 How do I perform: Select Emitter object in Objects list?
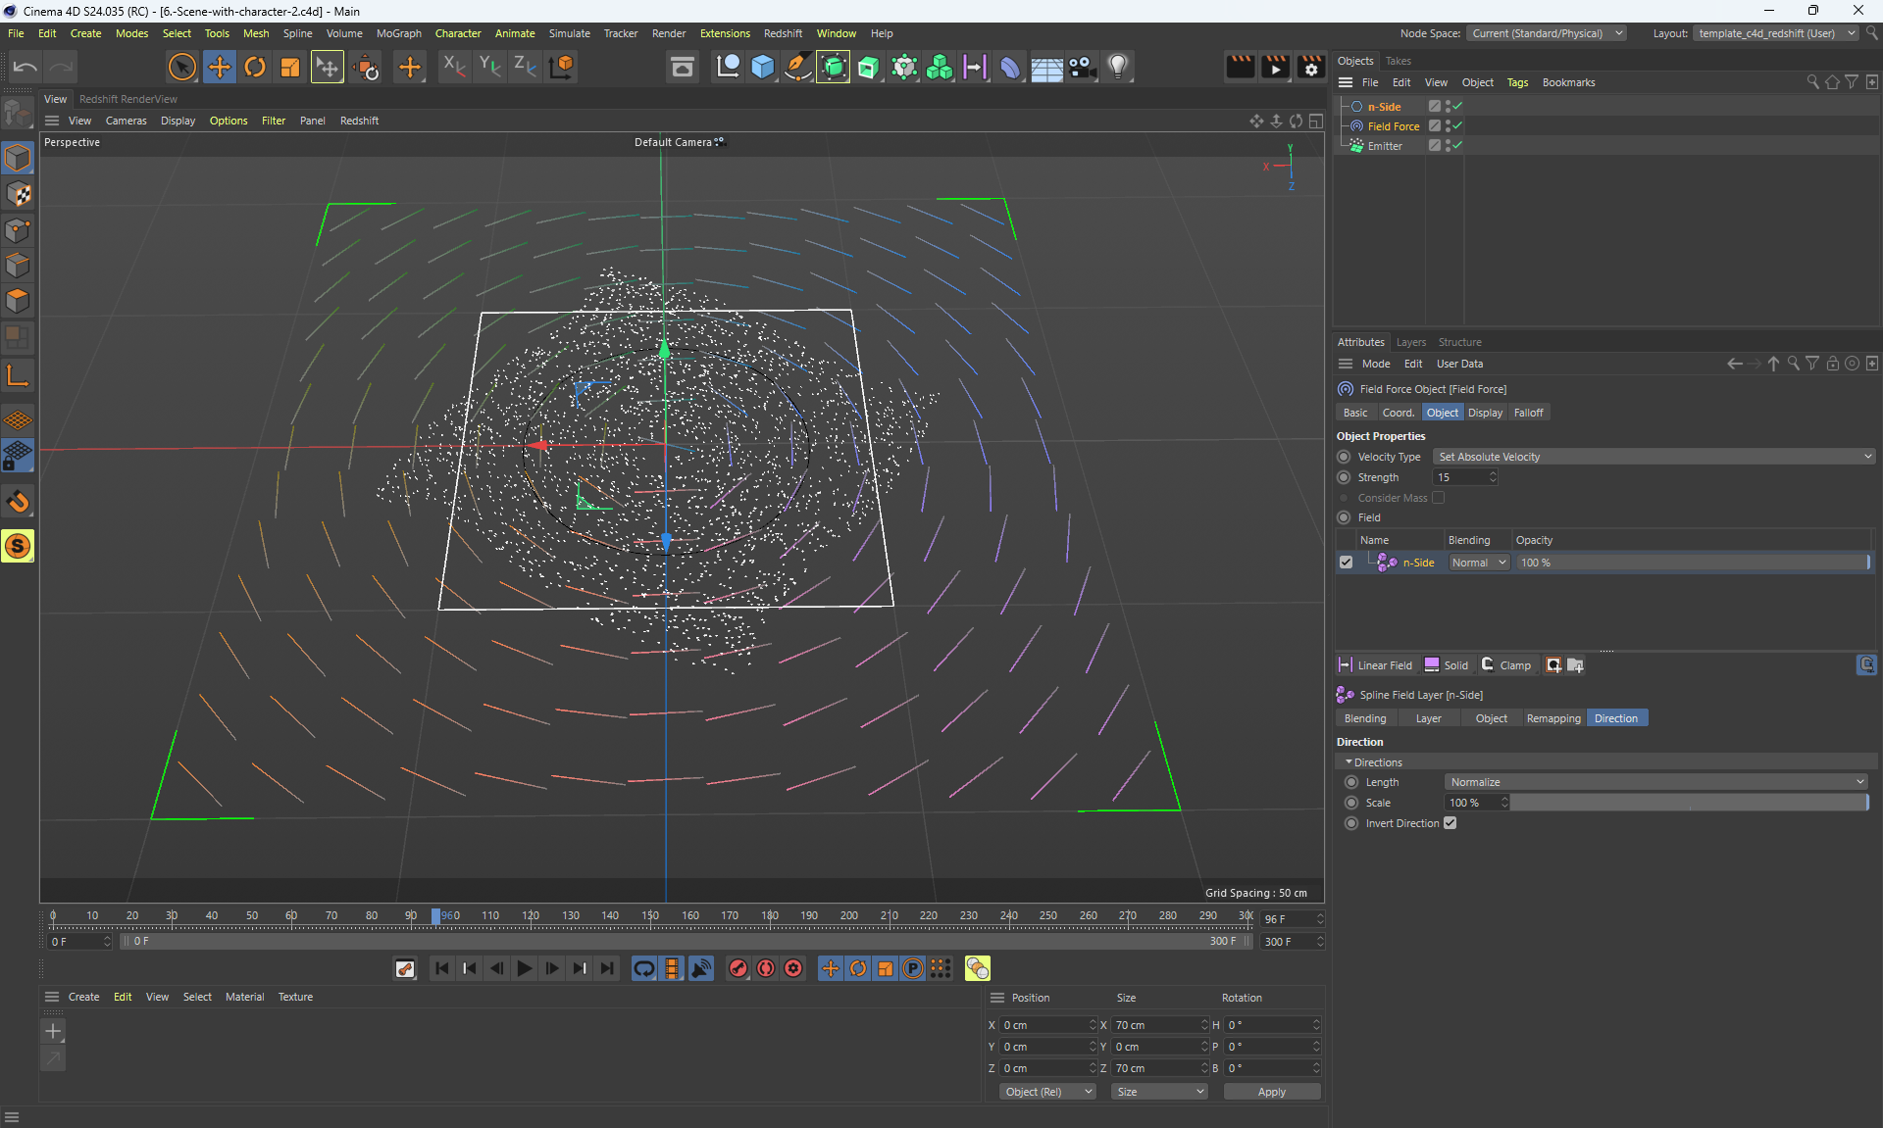[1385, 146]
